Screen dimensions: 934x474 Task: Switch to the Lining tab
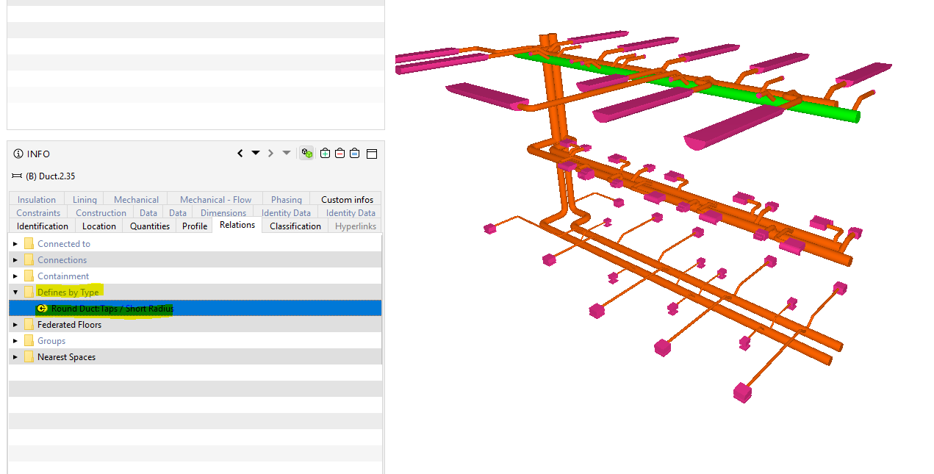85,199
